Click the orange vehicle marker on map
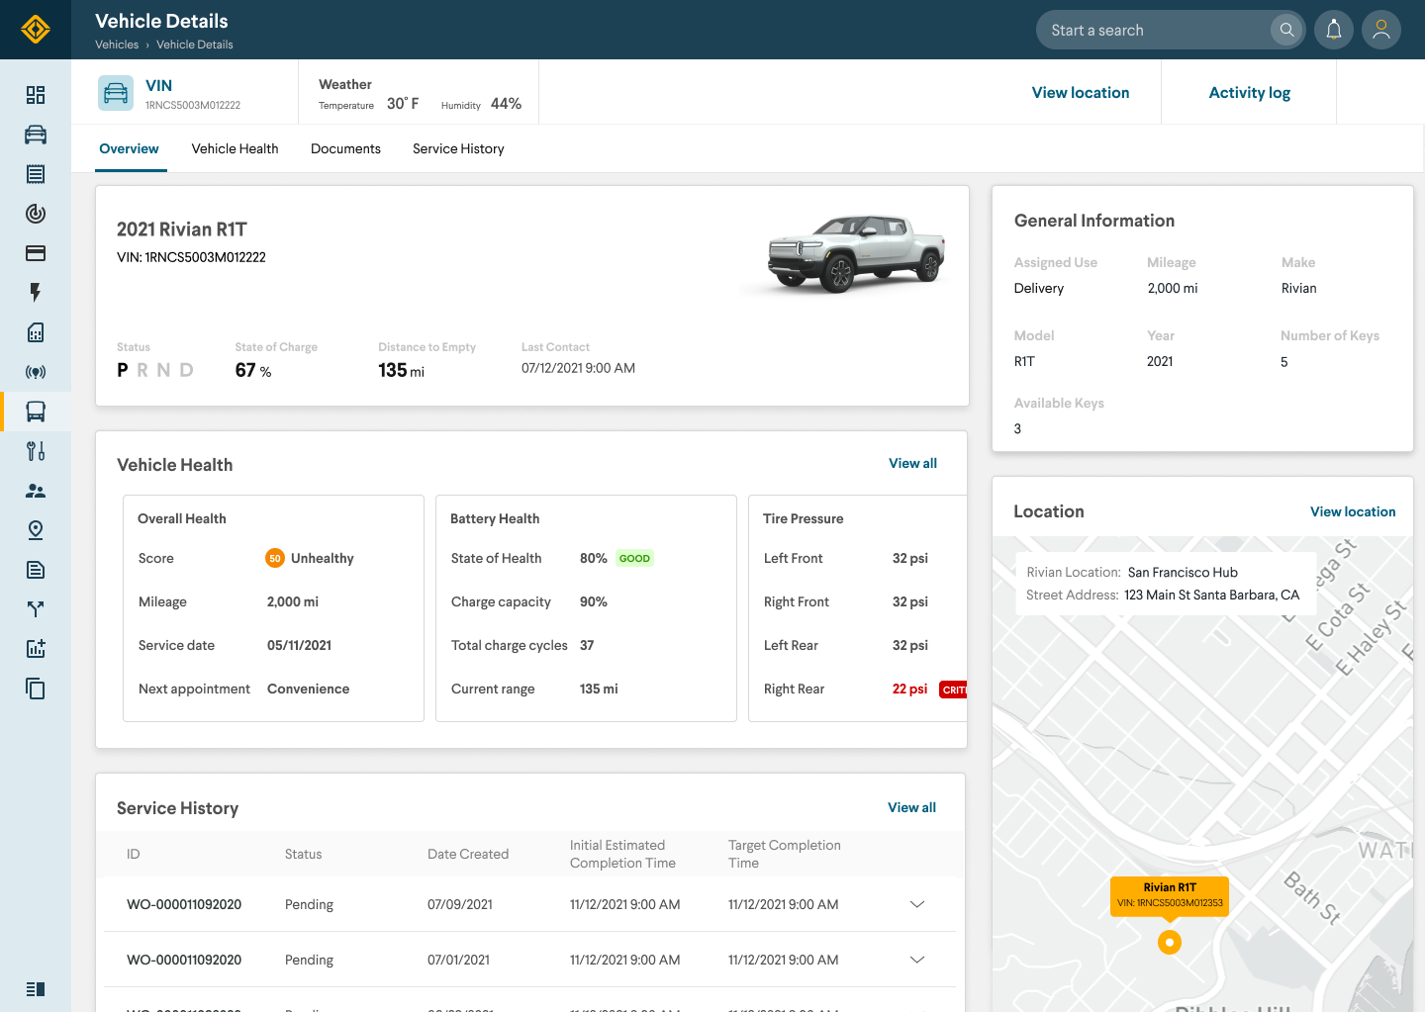Screen dimensions: 1425x1012 (x=1170, y=943)
